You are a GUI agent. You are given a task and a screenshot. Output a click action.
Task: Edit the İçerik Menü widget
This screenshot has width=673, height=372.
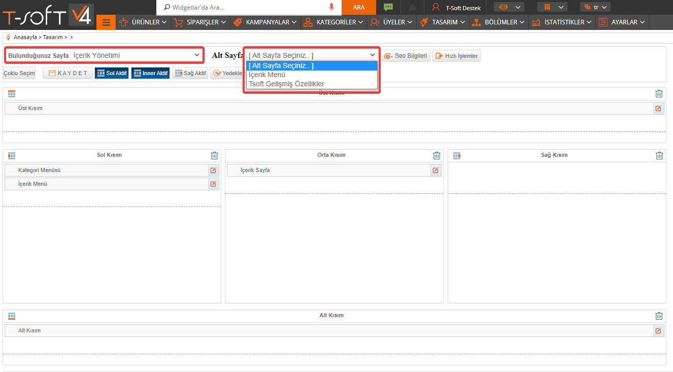click(x=213, y=184)
